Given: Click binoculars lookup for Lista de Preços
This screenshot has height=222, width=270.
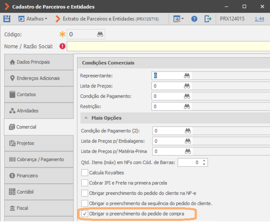Looking at the screenshot, I should pos(187,86).
